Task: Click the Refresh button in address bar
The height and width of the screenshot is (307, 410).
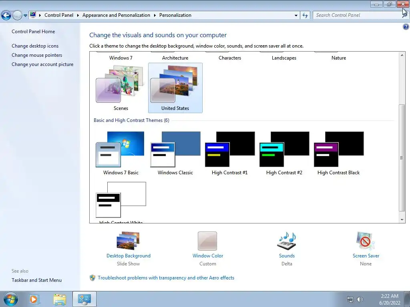Action: coord(305,16)
